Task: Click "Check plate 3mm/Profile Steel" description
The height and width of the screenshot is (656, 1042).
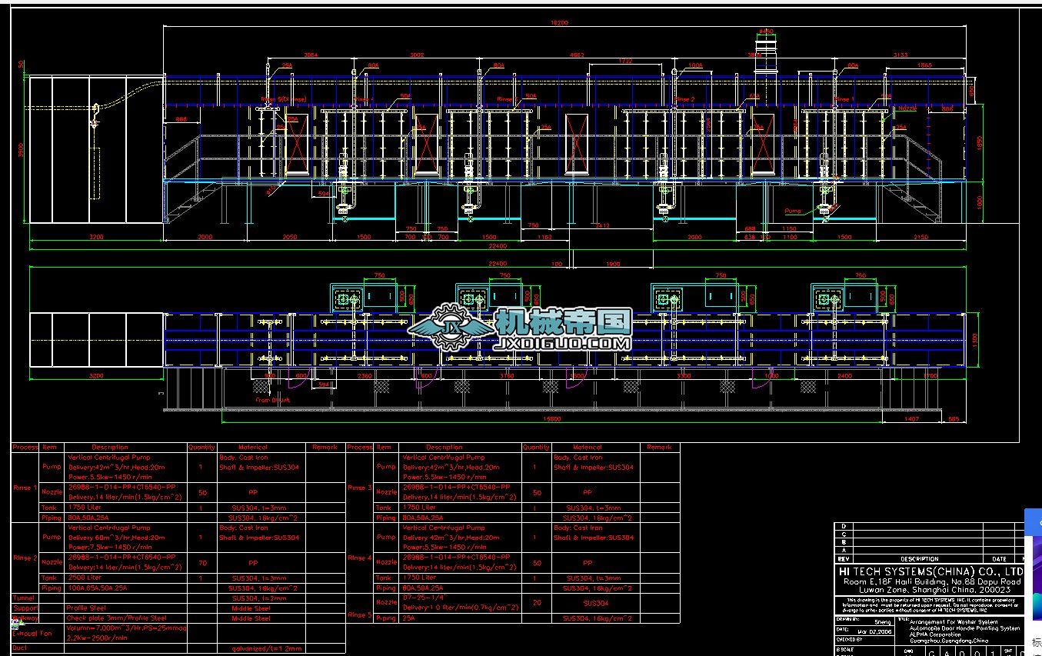Action: coord(116,618)
